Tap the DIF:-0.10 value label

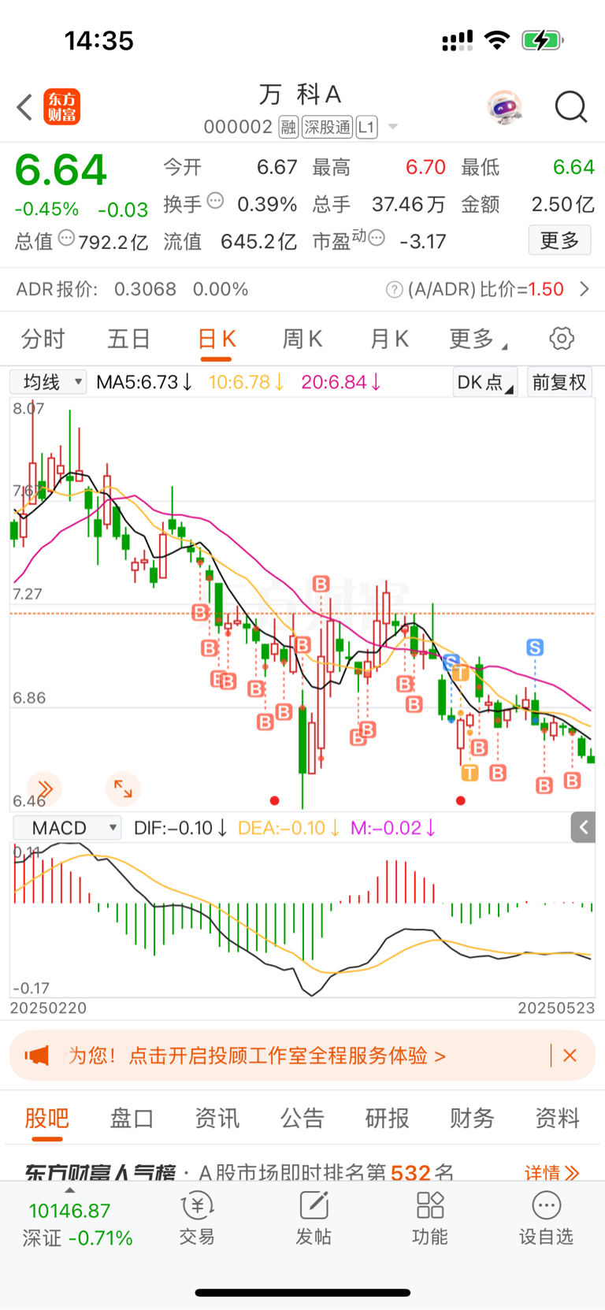click(x=180, y=828)
